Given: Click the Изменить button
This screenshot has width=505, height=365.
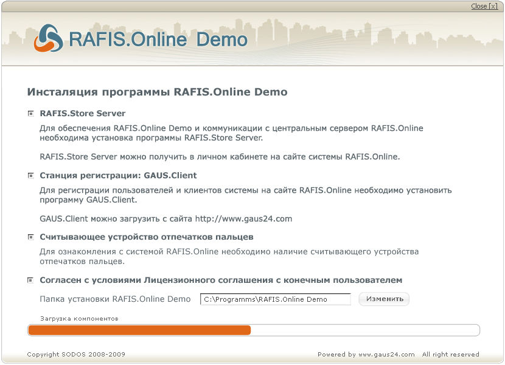Looking at the screenshot, I should click(384, 299).
